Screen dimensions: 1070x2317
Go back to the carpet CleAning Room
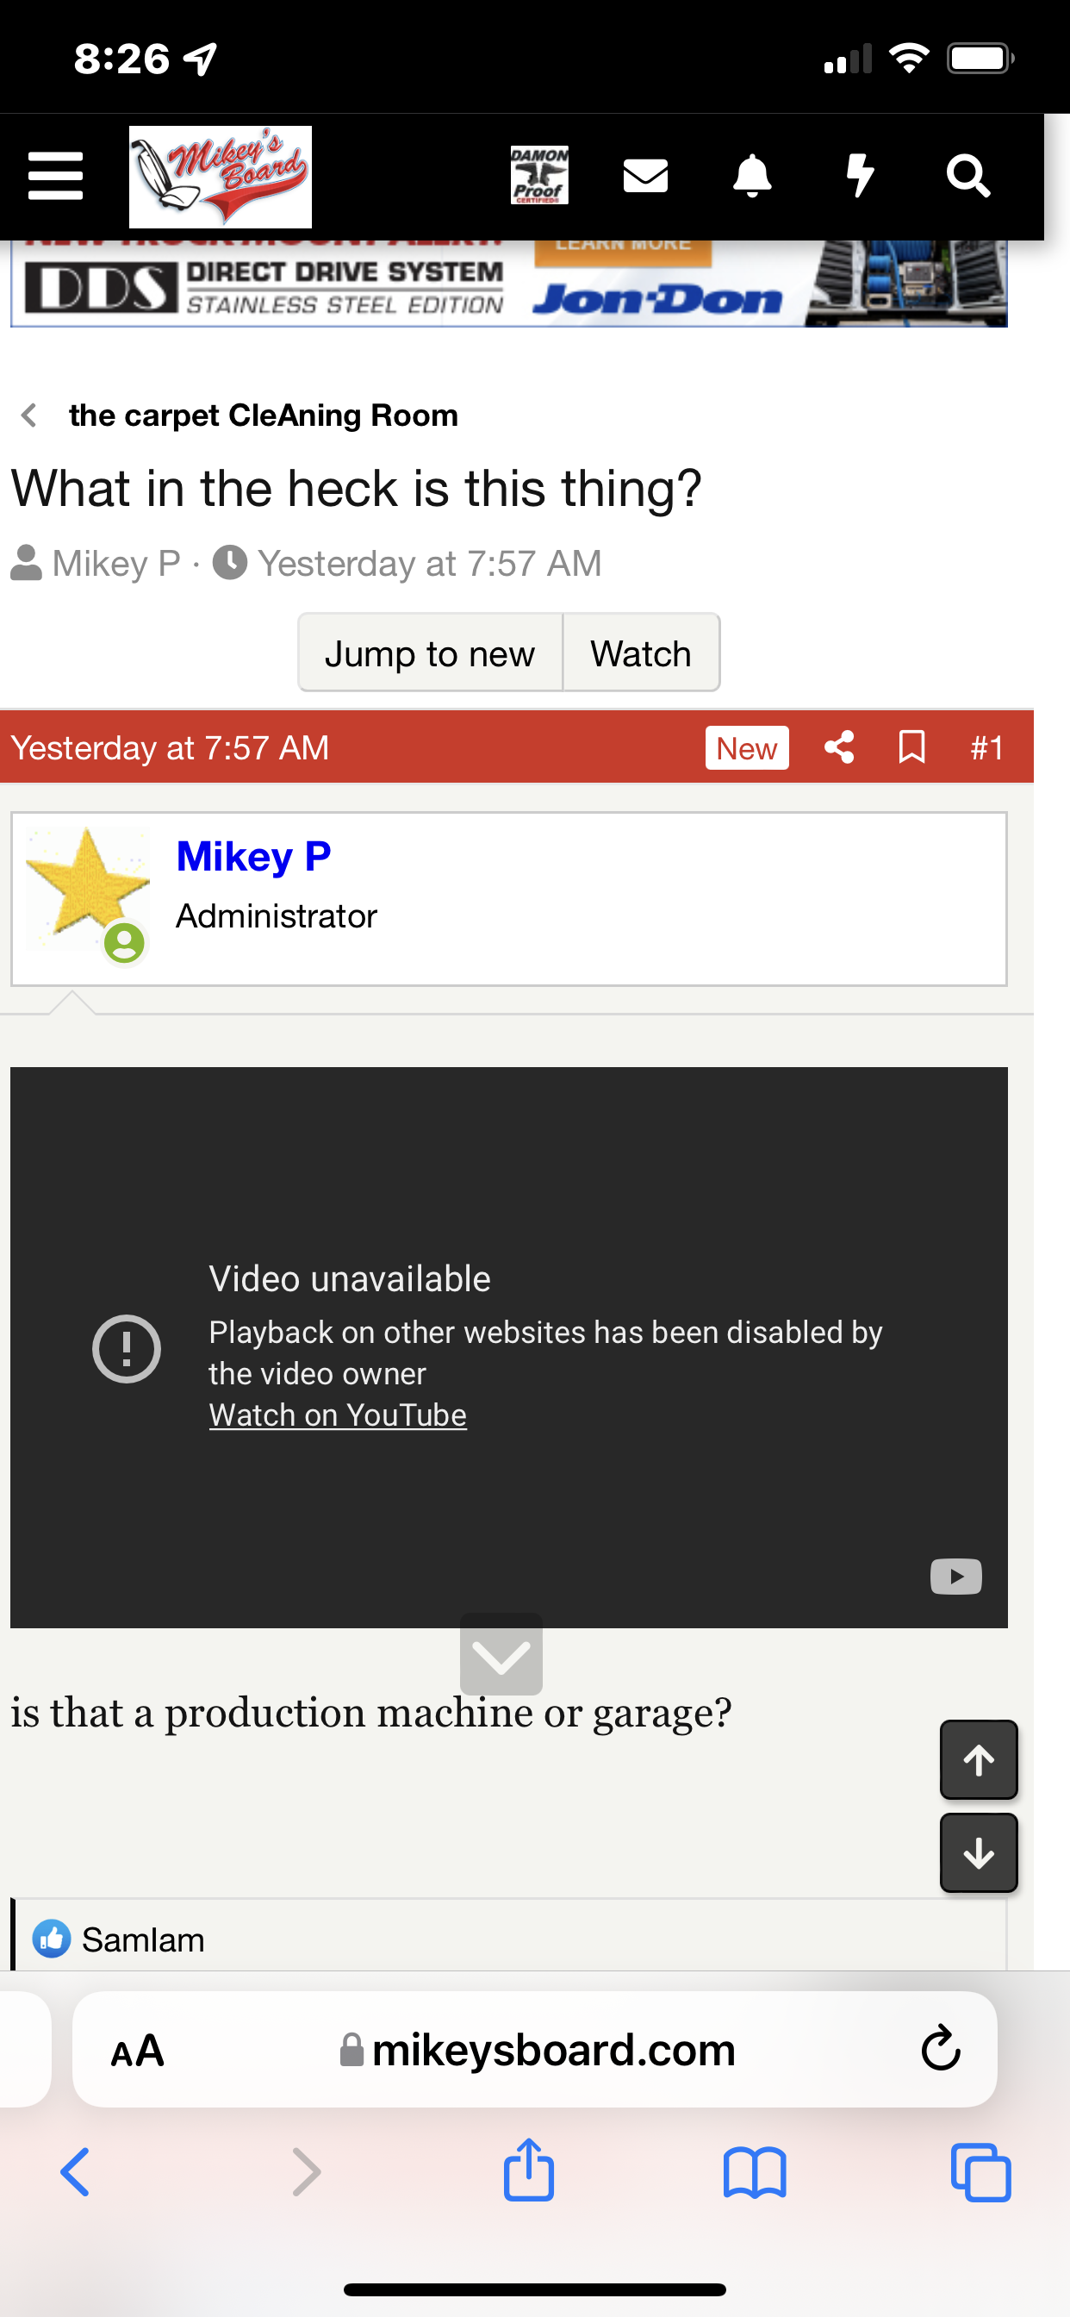coord(263,415)
